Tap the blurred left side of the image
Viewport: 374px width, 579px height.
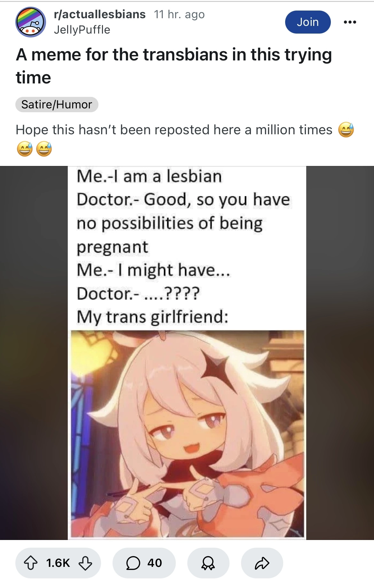coord(34,353)
